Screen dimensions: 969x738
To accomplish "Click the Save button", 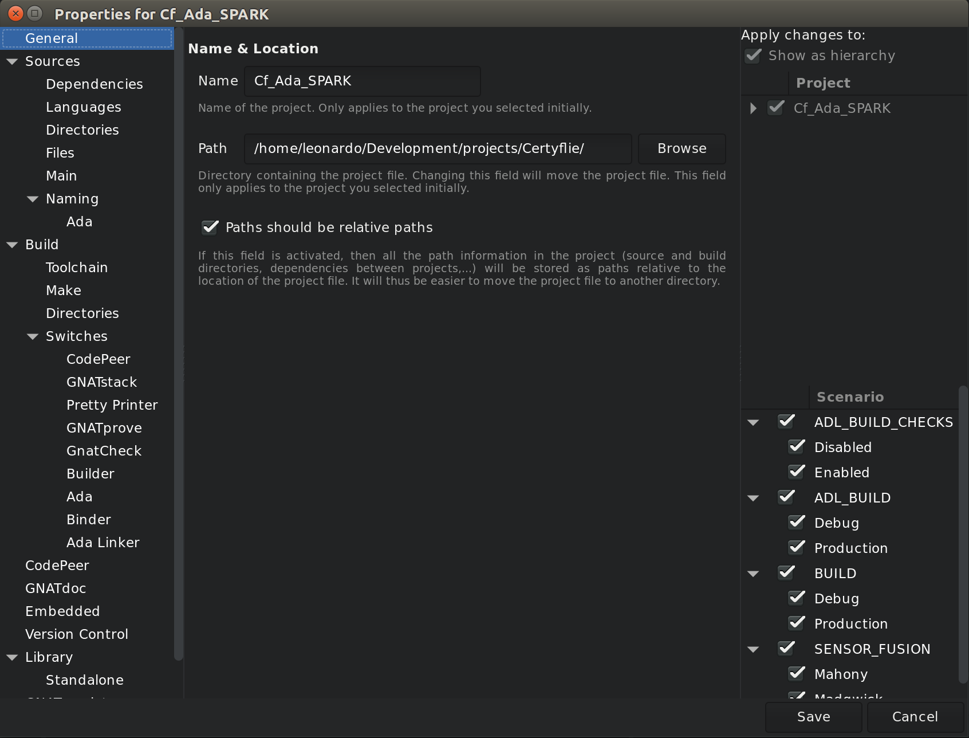I will (814, 717).
